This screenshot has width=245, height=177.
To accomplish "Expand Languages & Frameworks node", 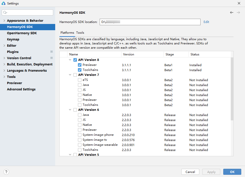I will [x=4, y=71].
